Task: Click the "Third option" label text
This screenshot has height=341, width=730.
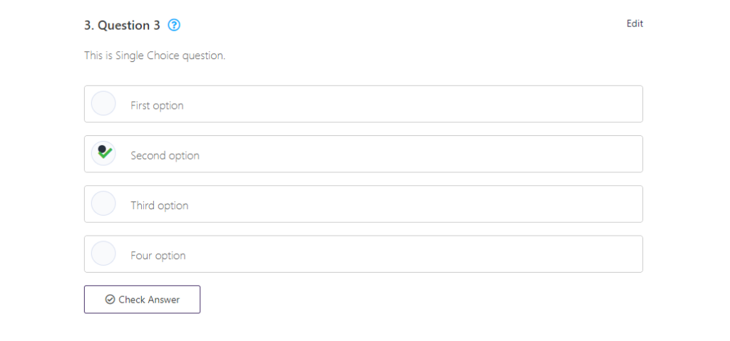Action: coord(160,206)
